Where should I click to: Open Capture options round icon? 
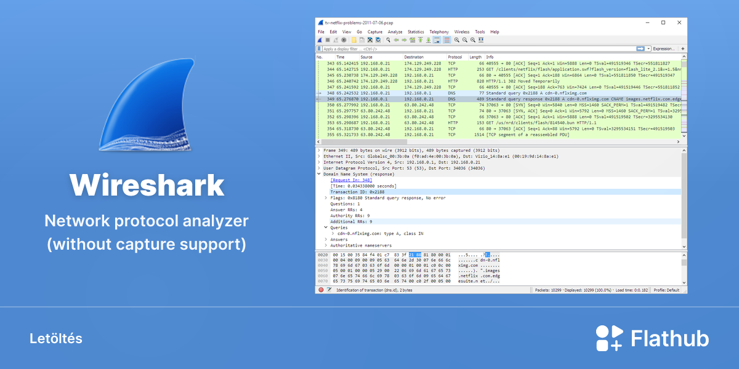pos(344,40)
